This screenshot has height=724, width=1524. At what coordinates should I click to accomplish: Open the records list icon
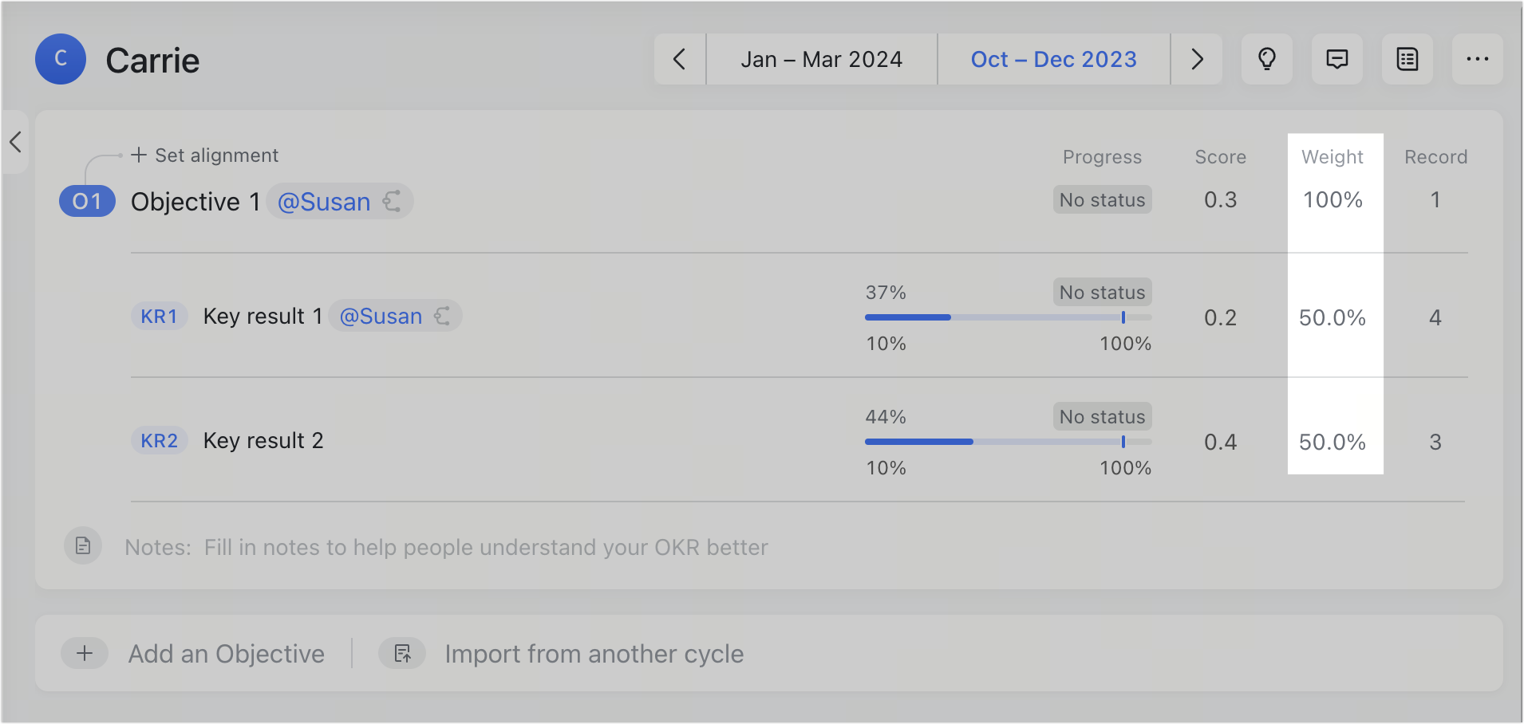(x=1408, y=59)
